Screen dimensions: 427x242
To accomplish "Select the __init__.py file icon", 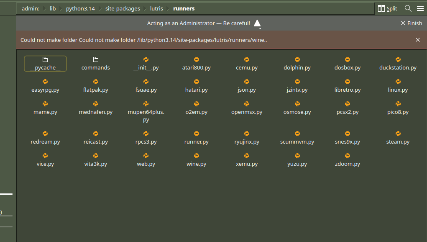I will (146, 59).
